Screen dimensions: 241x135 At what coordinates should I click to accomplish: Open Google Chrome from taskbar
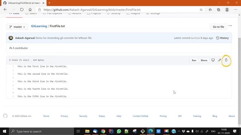click(103, 131)
